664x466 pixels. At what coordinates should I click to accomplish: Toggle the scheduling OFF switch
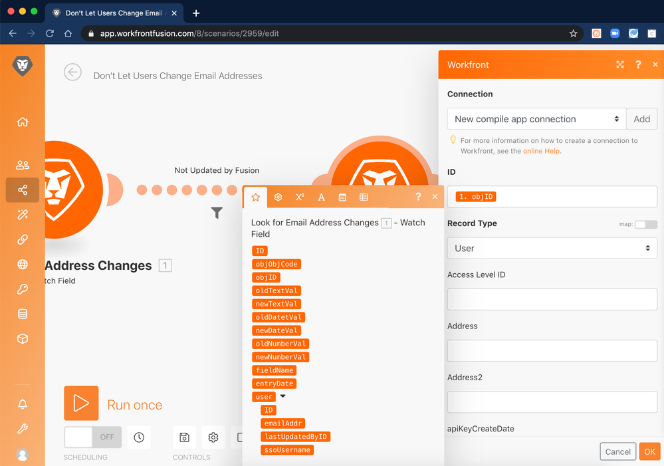(92, 437)
